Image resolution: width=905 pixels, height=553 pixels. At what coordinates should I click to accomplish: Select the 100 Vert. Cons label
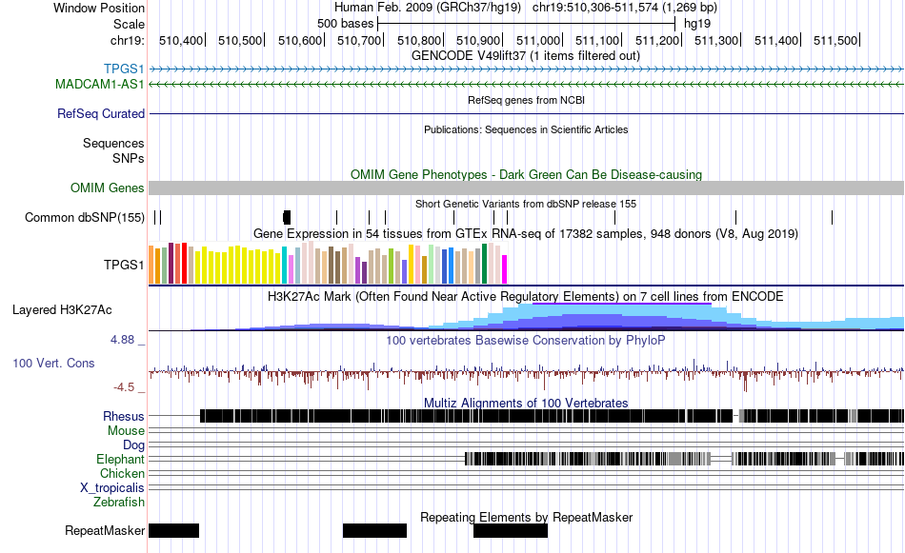coord(53,363)
